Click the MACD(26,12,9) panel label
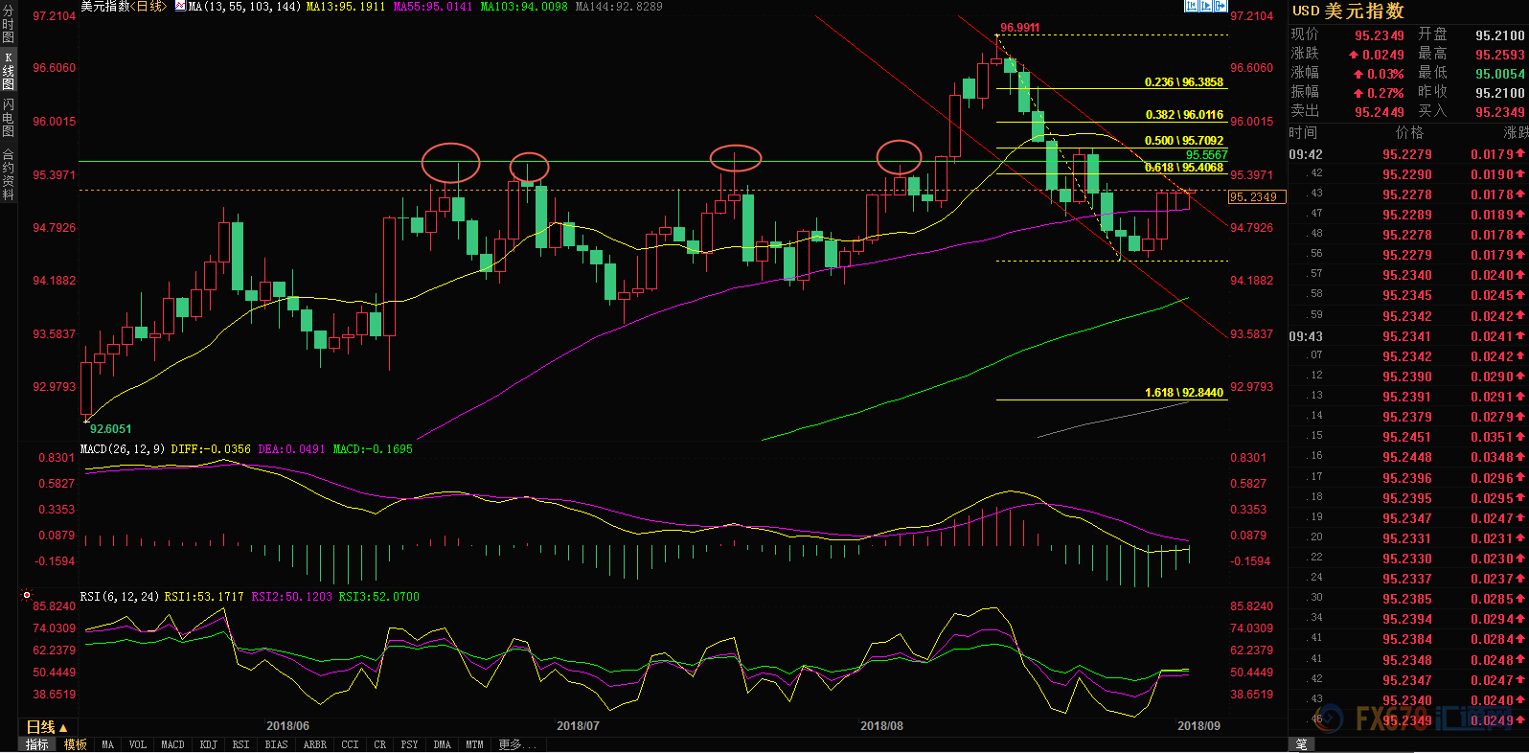The height and width of the screenshot is (753, 1529). click(x=123, y=448)
